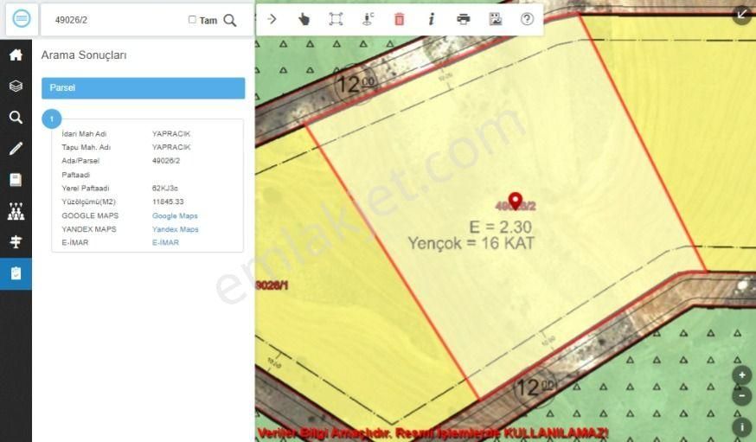Click the save image icon
This screenshot has height=442, width=756.
pyautogui.click(x=496, y=19)
